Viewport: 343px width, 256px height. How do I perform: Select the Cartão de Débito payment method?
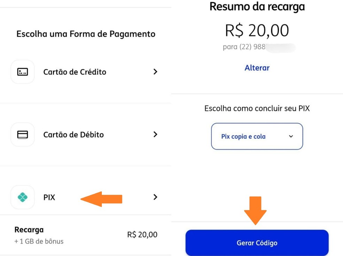click(73, 134)
